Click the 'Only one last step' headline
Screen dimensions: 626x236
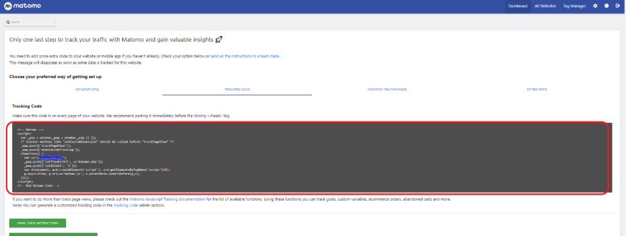(x=116, y=40)
